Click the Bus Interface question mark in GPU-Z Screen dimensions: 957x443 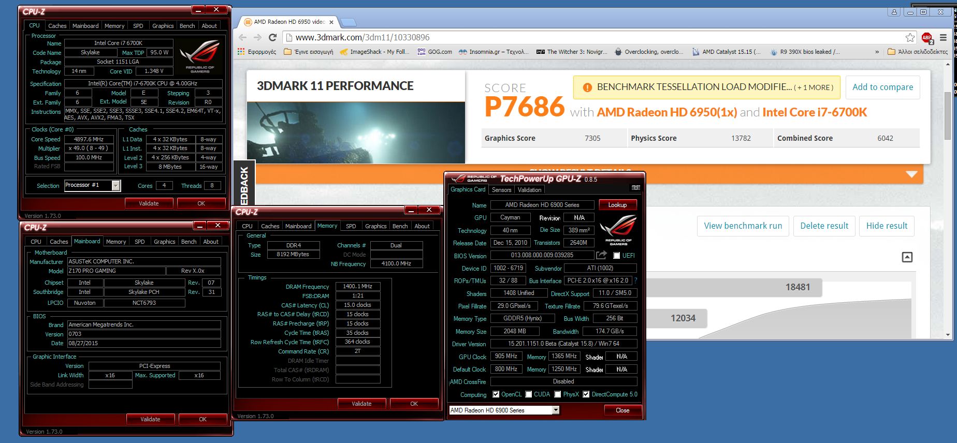(x=635, y=280)
